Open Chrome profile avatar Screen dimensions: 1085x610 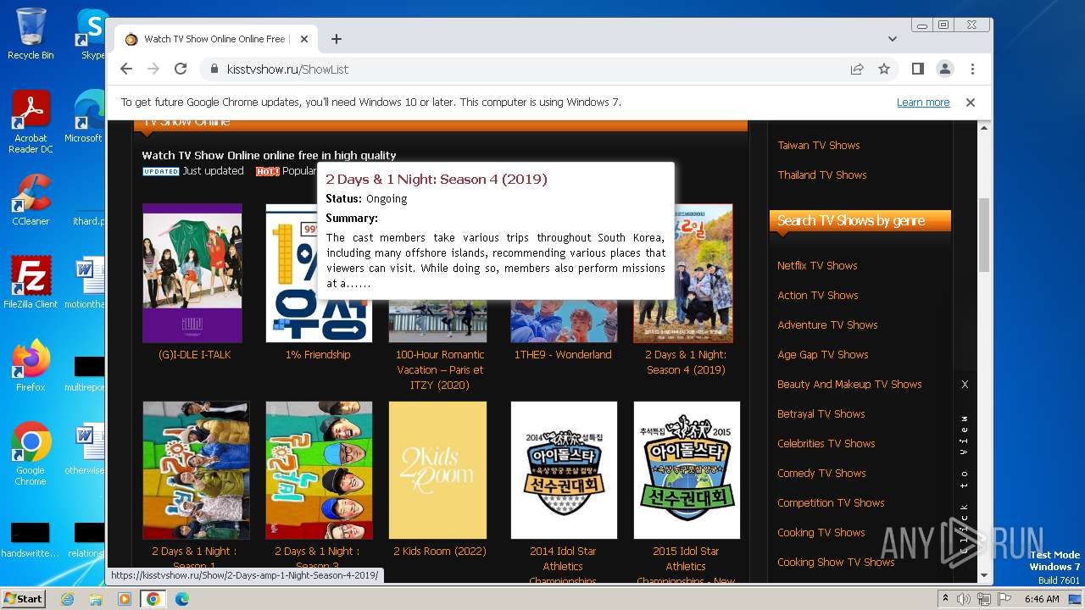point(945,69)
